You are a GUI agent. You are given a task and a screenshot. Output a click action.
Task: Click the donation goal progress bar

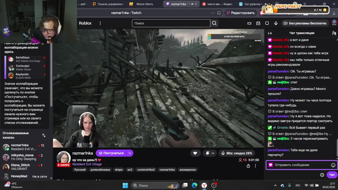234,37
